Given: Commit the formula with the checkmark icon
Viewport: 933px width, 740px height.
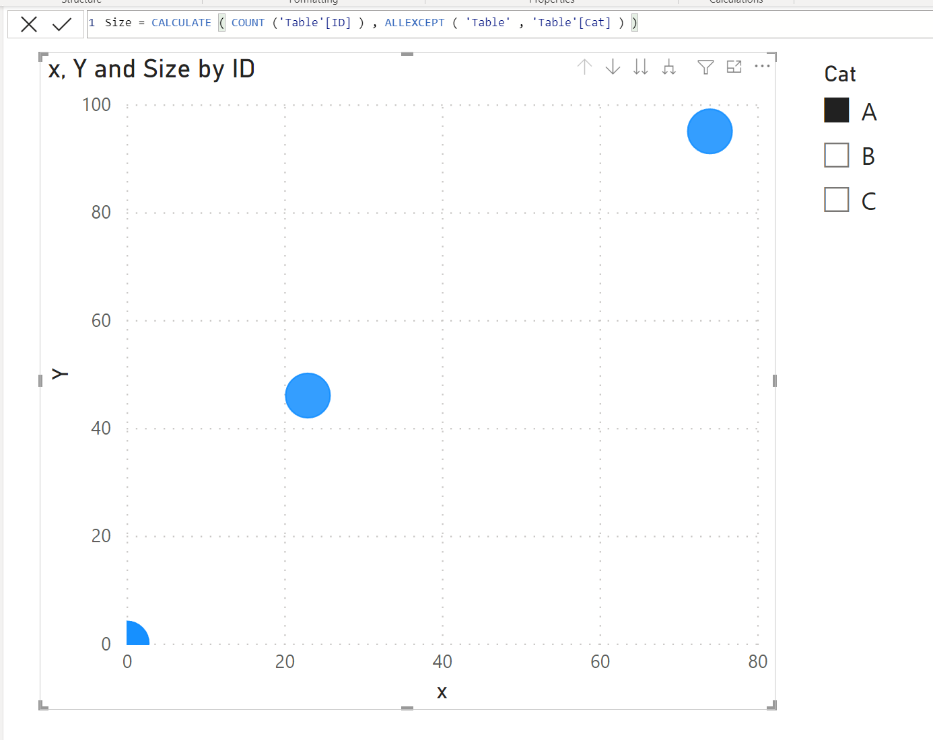Looking at the screenshot, I should coord(62,25).
